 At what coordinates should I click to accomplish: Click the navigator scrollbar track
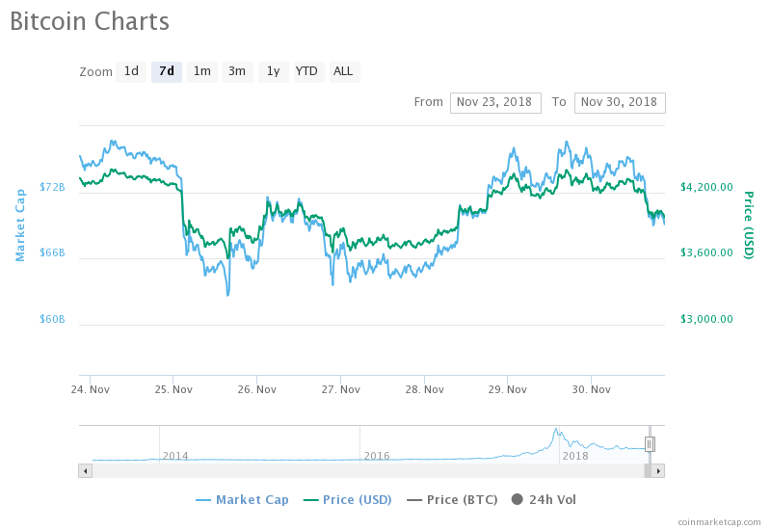[x=368, y=471]
